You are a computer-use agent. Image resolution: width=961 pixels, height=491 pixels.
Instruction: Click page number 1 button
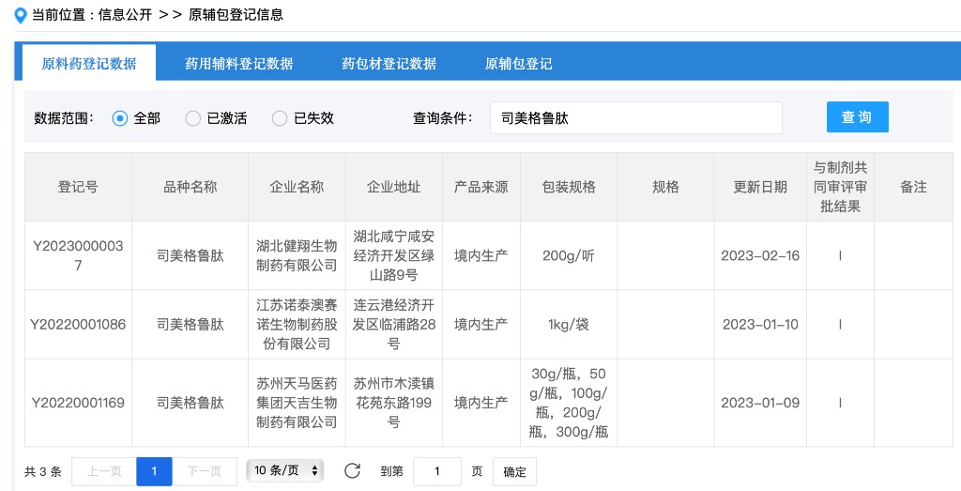tap(154, 471)
